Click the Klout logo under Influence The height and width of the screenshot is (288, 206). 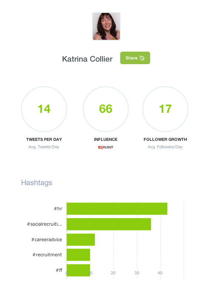click(106, 147)
